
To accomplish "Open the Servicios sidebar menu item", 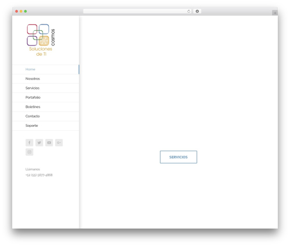I will [46, 88].
